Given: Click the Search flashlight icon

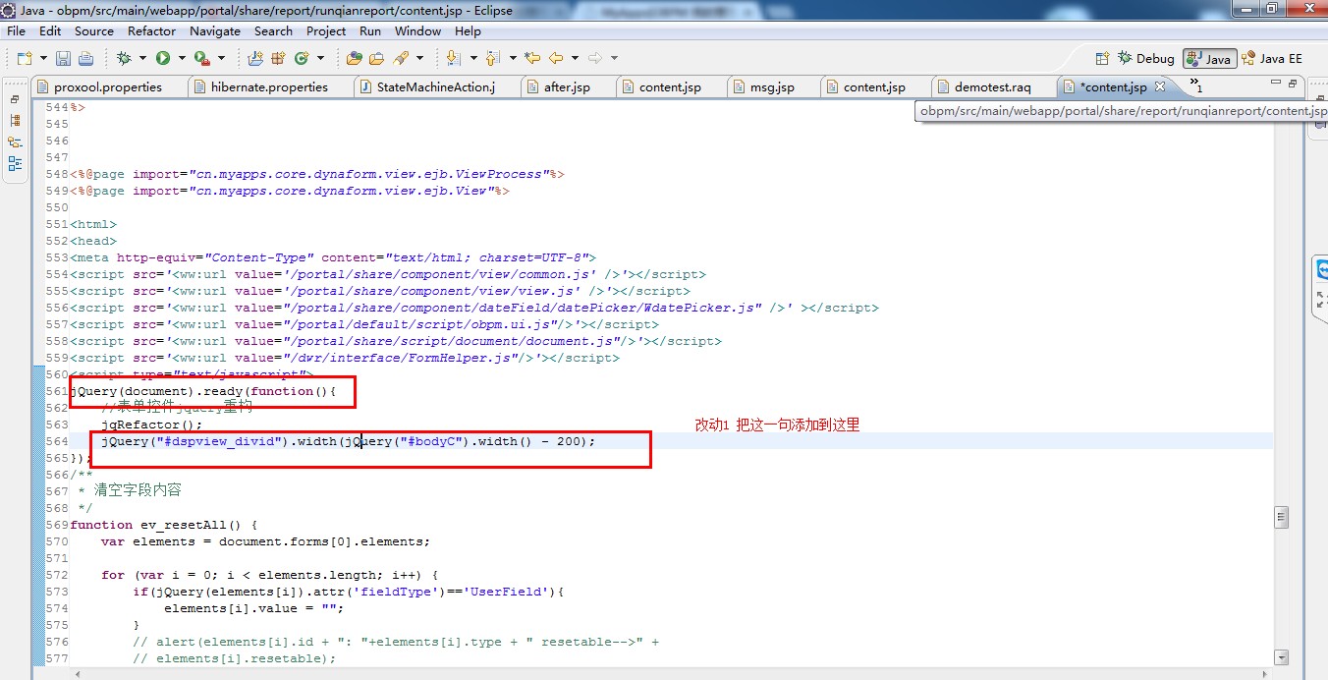Looking at the screenshot, I should click(401, 58).
